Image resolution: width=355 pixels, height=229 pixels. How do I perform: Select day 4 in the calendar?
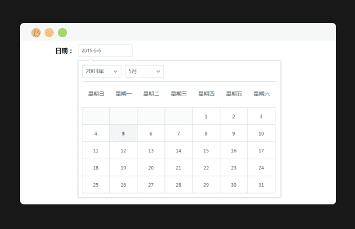click(96, 133)
